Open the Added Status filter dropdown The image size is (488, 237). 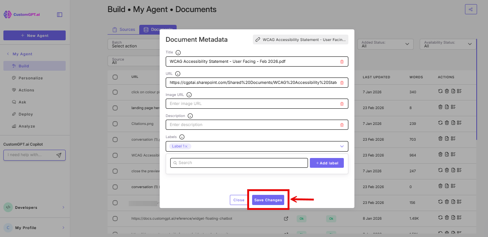coord(385,44)
